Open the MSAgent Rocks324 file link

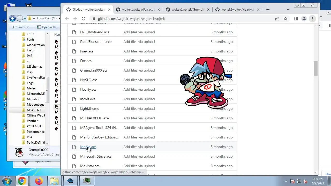[x=99, y=128]
